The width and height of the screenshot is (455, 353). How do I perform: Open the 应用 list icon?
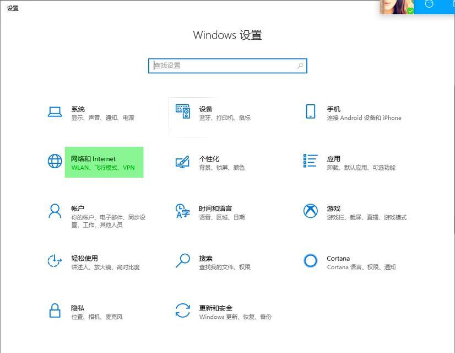point(310,161)
